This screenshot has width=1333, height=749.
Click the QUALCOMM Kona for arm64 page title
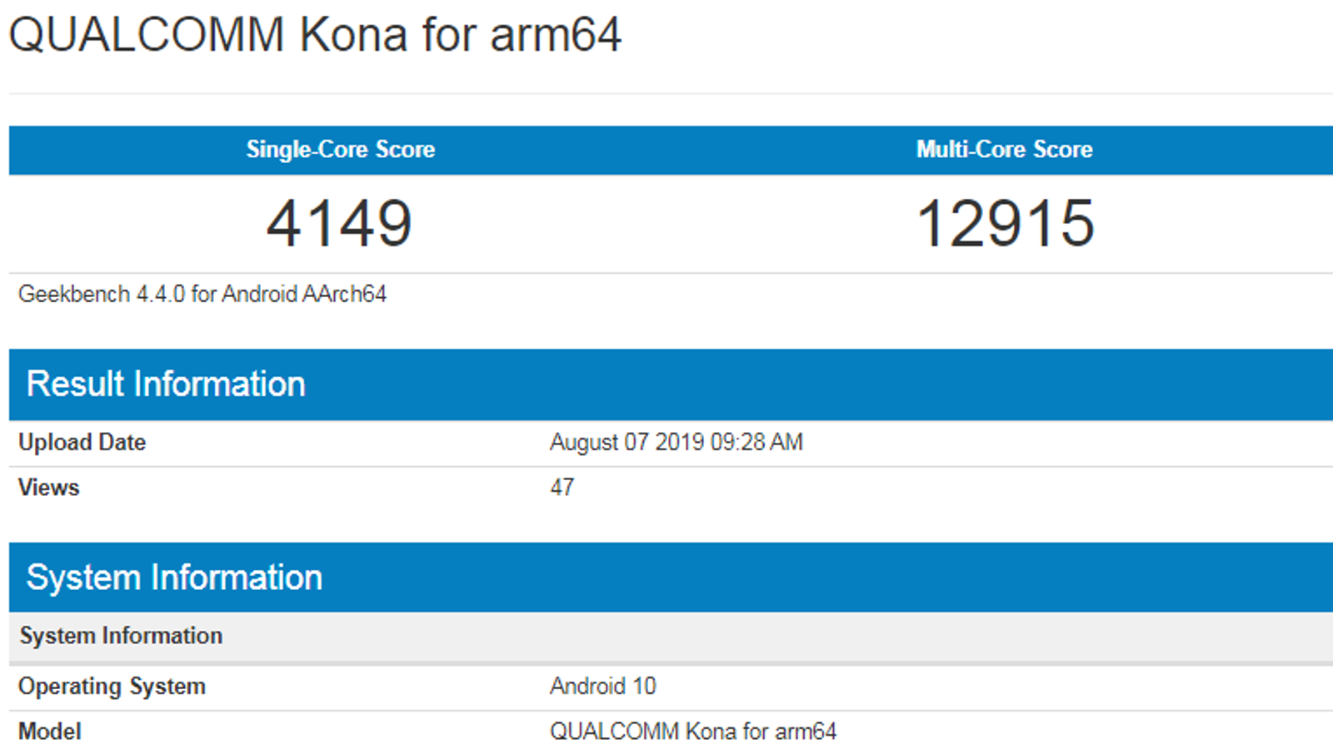click(x=315, y=35)
